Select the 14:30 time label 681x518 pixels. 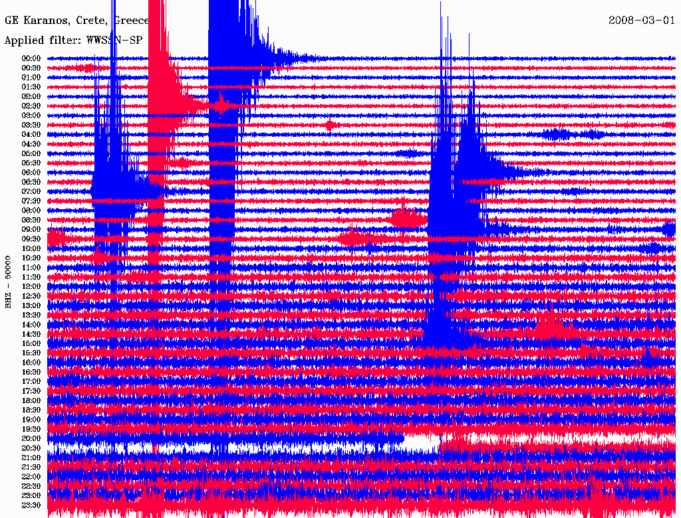click(31, 334)
